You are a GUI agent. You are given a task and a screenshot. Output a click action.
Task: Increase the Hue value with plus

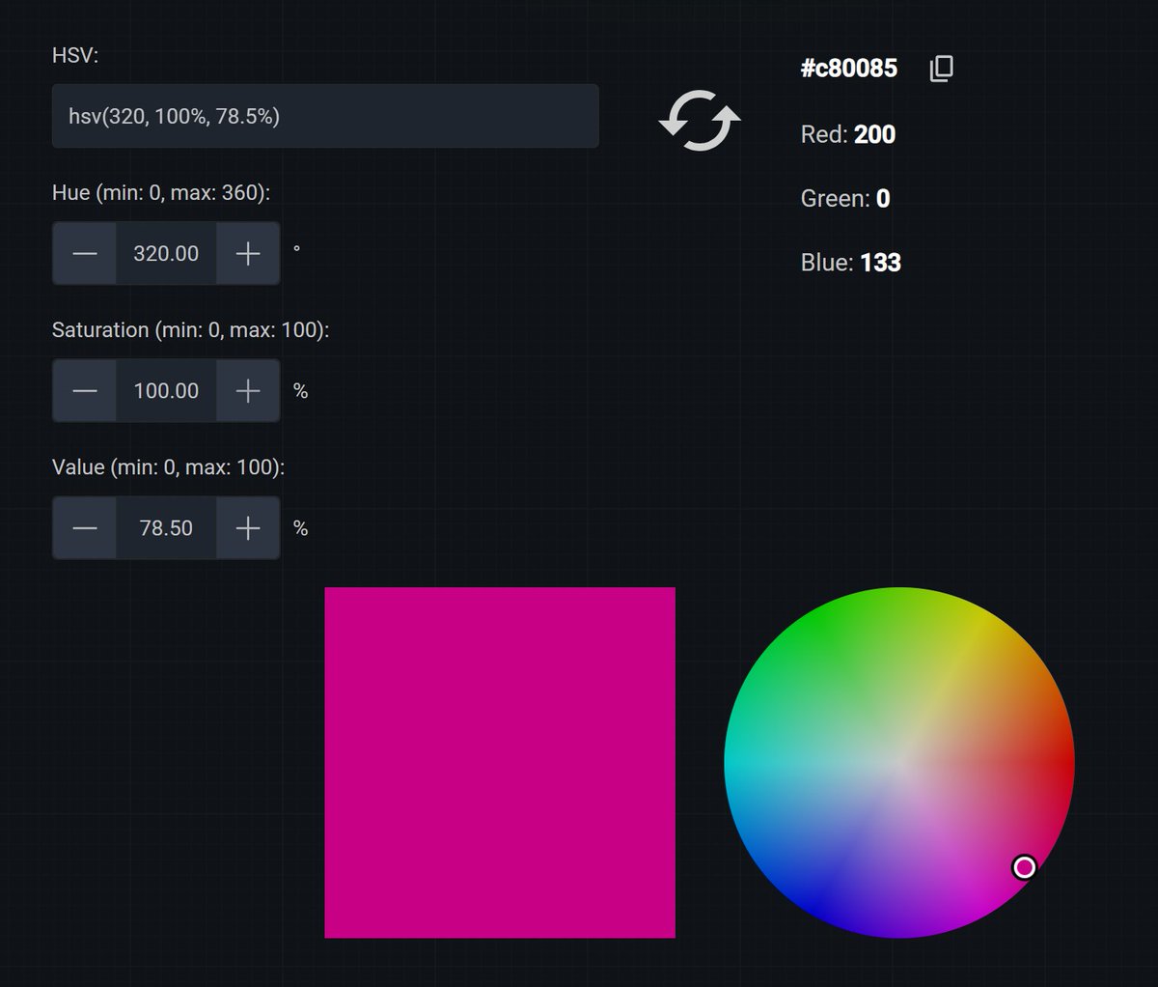click(x=248, y=253)
